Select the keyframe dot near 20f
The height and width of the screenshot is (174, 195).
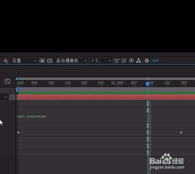(x=181, y=132)
